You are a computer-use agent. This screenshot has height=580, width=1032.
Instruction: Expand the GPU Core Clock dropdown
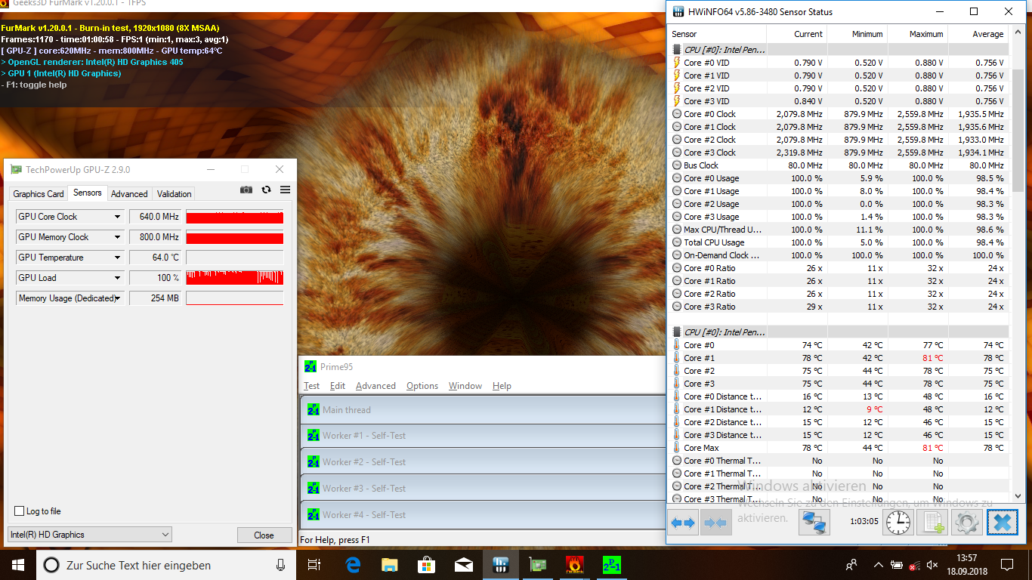[x=117, y=217]
